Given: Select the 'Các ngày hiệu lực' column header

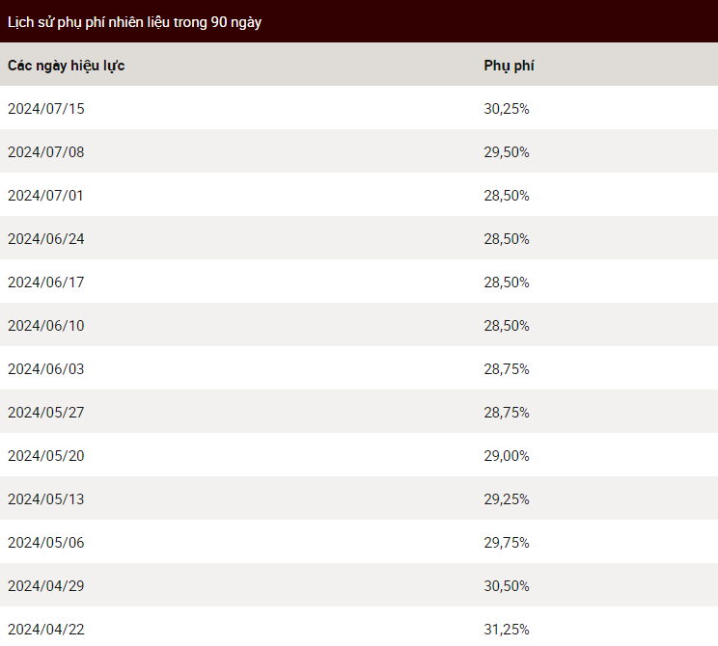Looking at the screenshot, I should point(66,66).
